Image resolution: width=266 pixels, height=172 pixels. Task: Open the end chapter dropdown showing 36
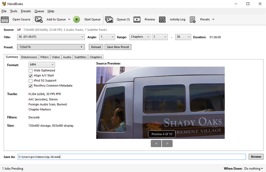pos(183,37)
